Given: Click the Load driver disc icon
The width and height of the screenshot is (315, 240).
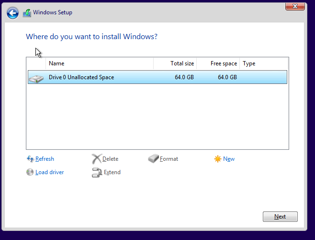Looking at the screenshot, I should (x=30, y=172).
